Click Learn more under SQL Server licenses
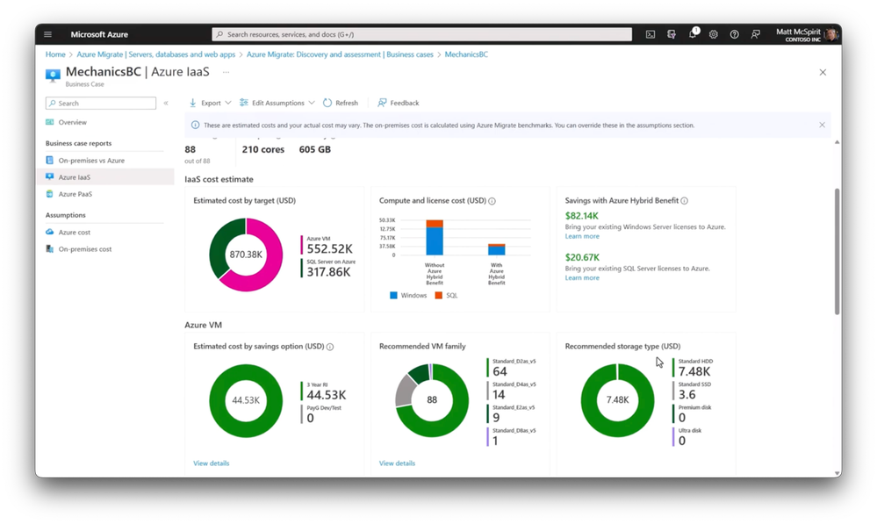This screenshot has width=877, height=524. (x=582, y=277)
